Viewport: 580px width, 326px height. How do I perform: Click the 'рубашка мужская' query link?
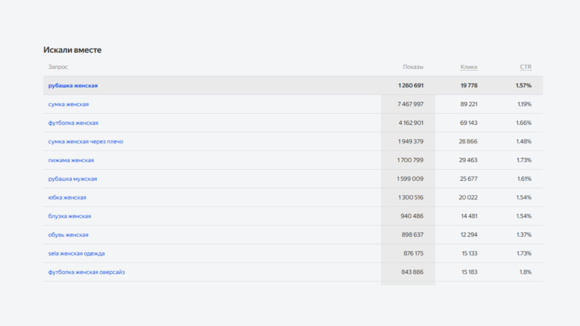tap(72, 179)
